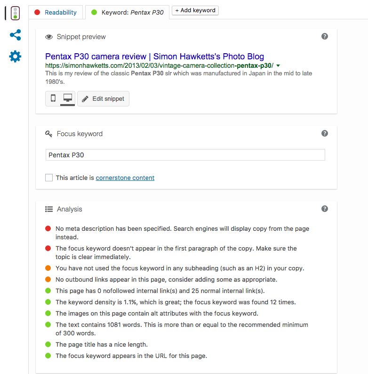Screen dimensions: 368x374
Task: Click 'The page title has a nice length.' text
Action: coord(102,344)
